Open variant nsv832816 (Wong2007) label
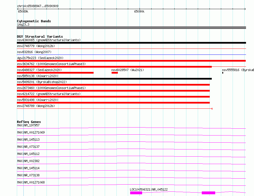 click(34, 52)
